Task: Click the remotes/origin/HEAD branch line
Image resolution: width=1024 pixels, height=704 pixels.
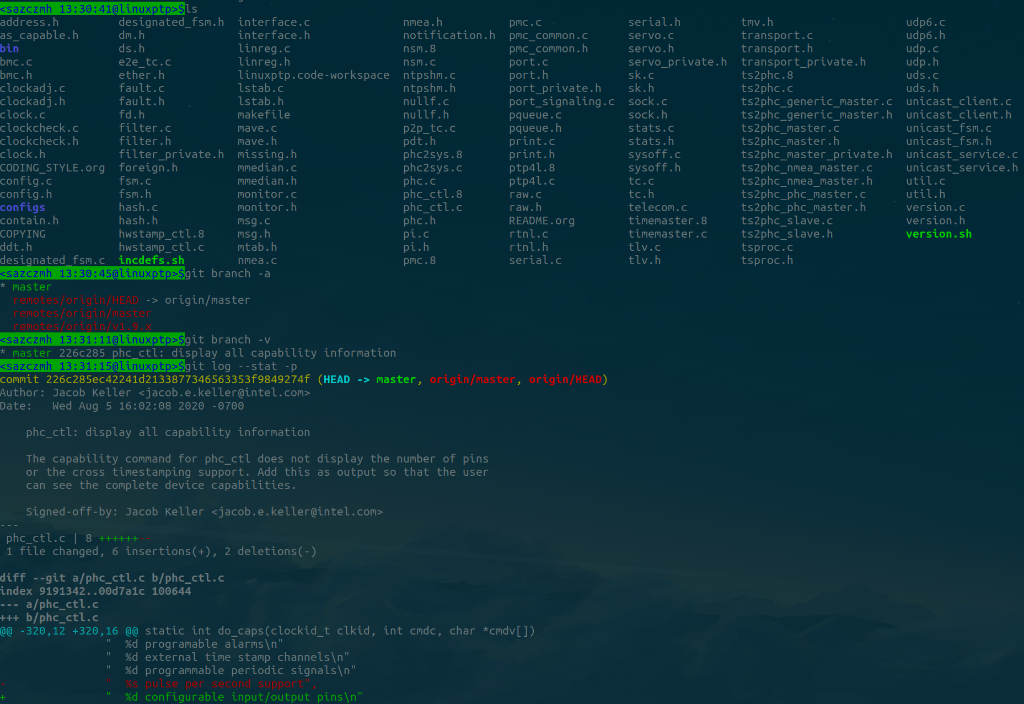Action: pyautogui.click(x=76, y=300)
